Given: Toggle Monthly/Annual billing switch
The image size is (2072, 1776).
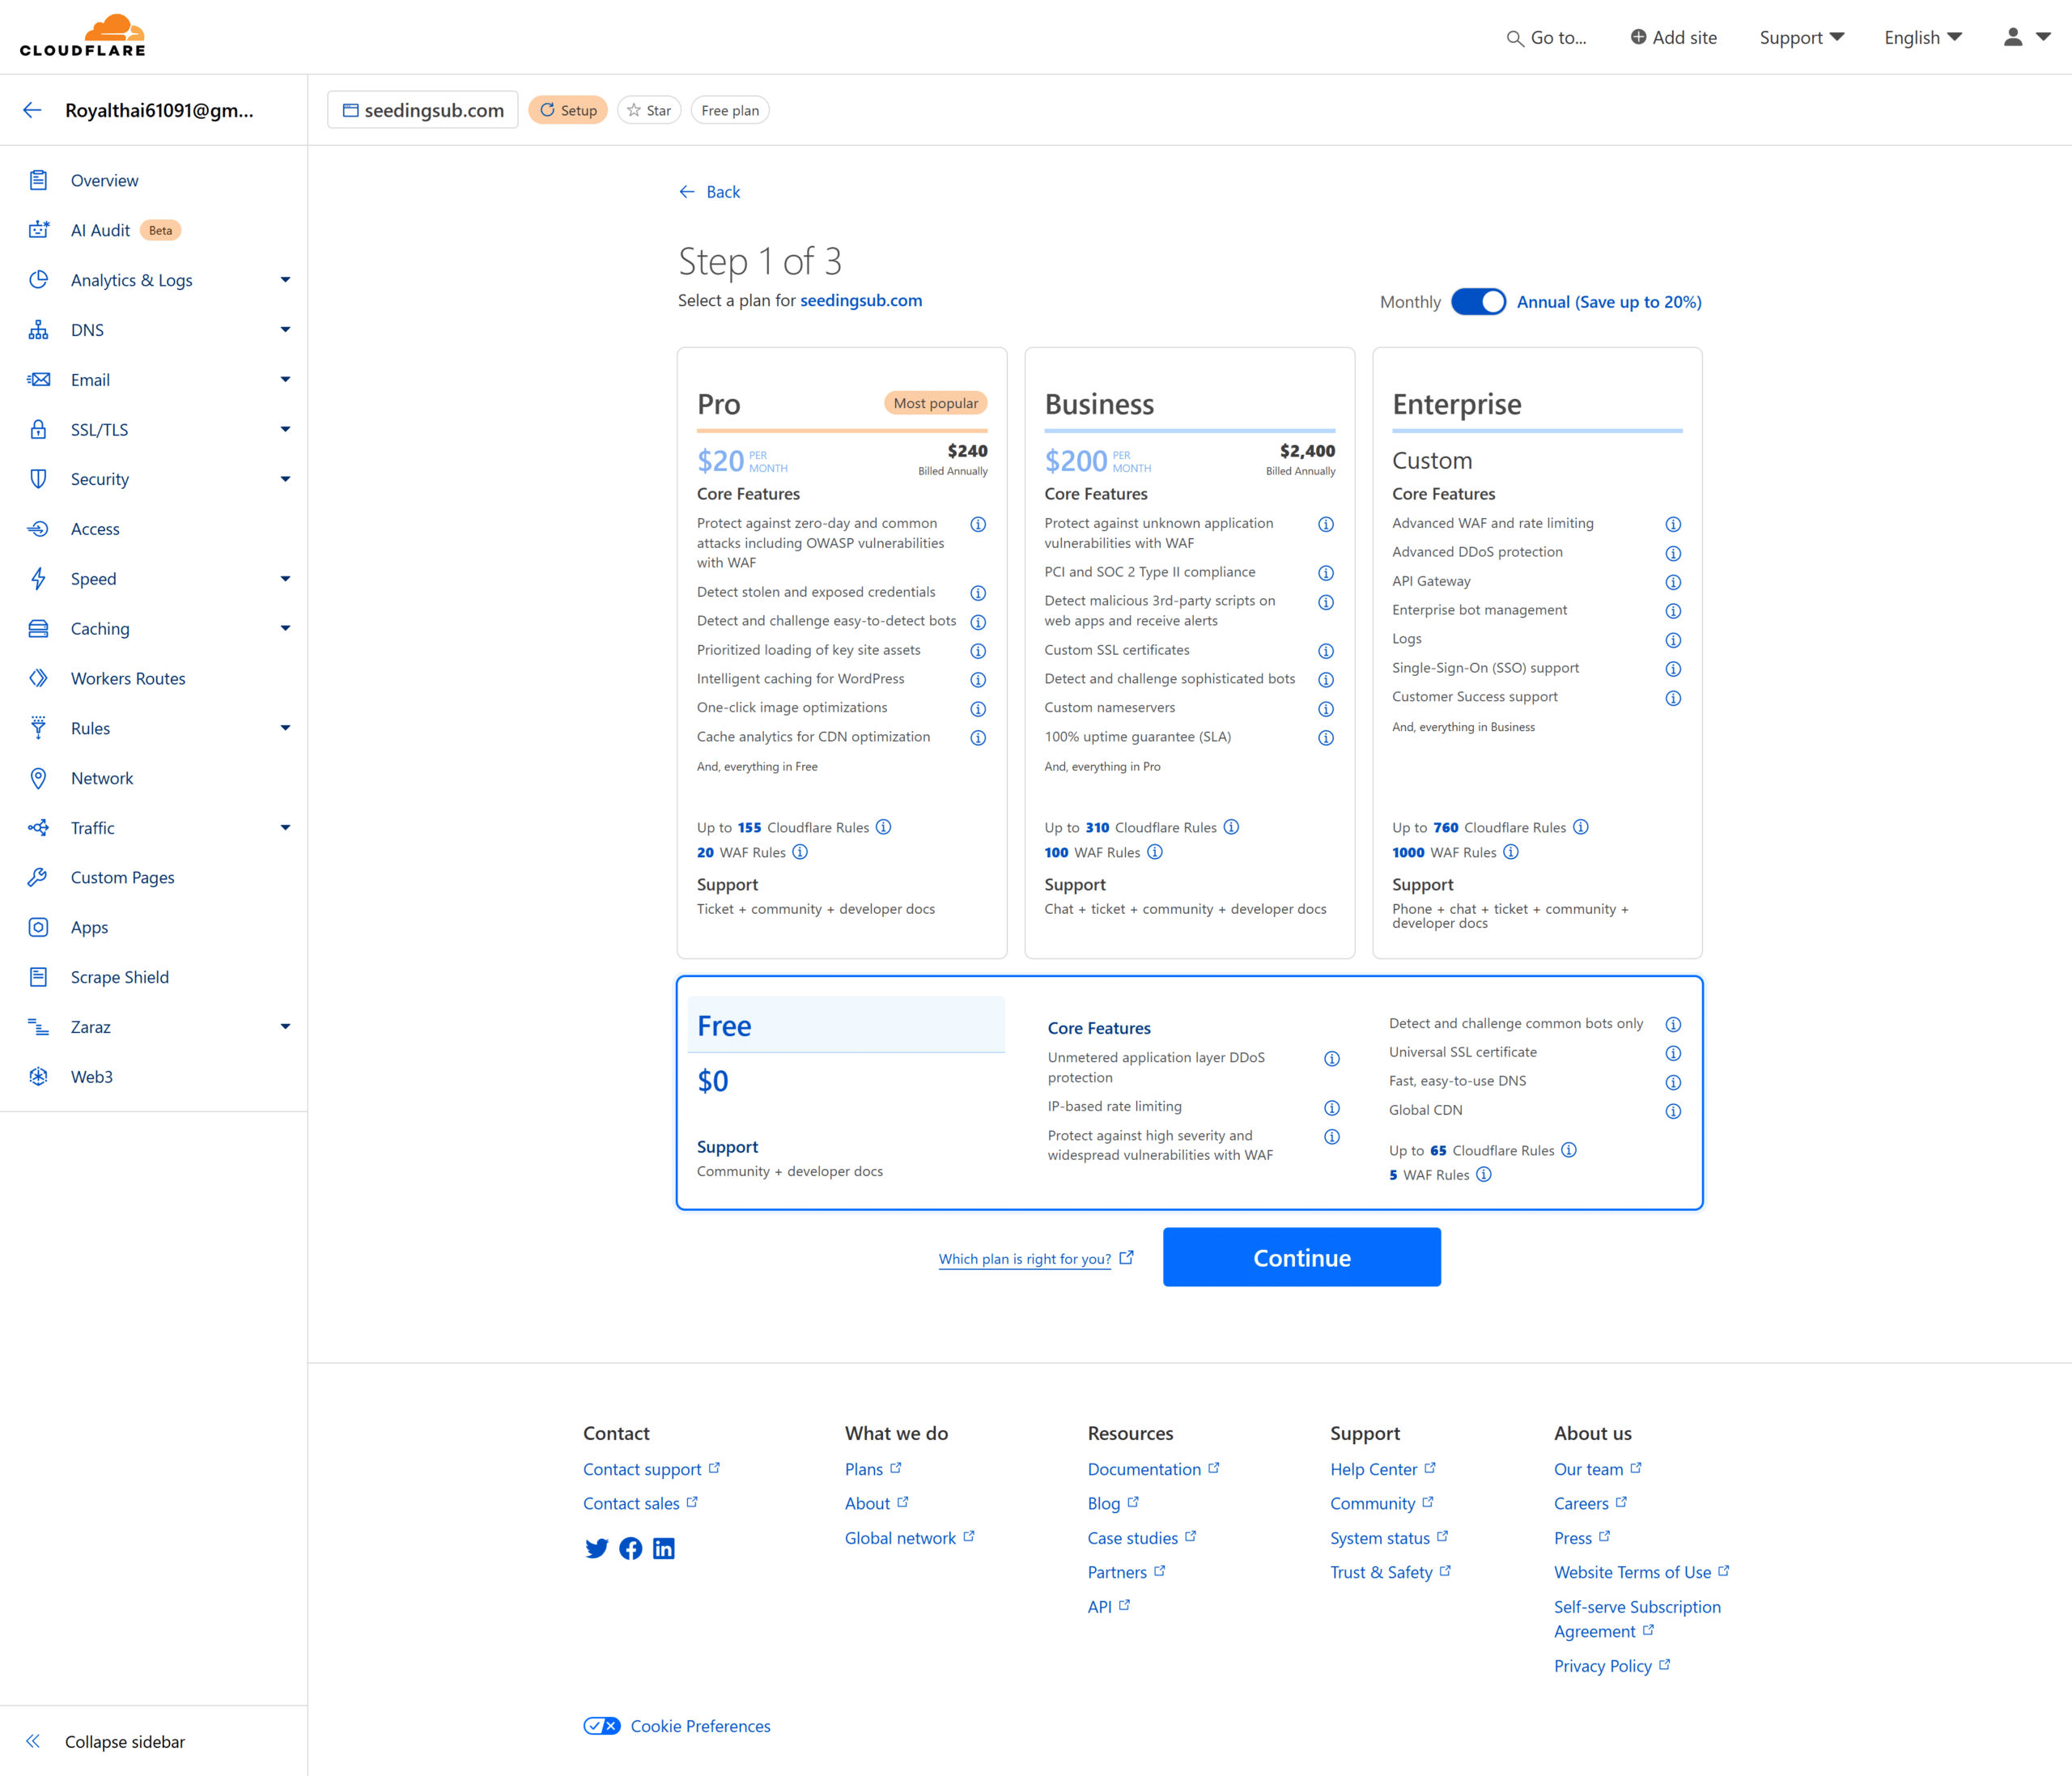Looking at the screenshot, I should [x=1478, y=302].
